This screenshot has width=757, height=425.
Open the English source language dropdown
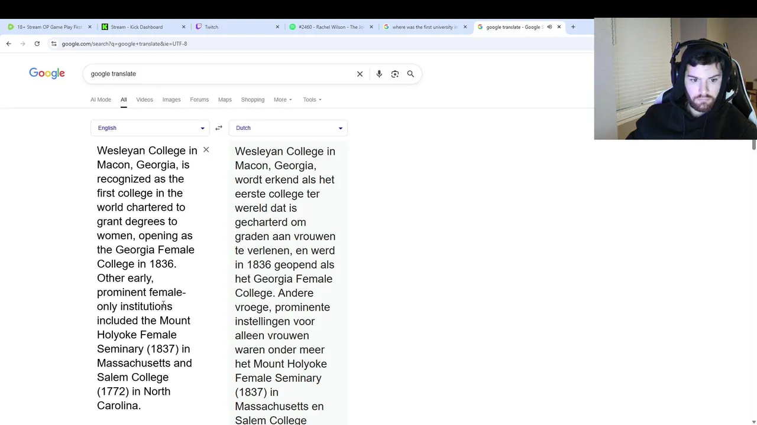(x=150, y=128)
